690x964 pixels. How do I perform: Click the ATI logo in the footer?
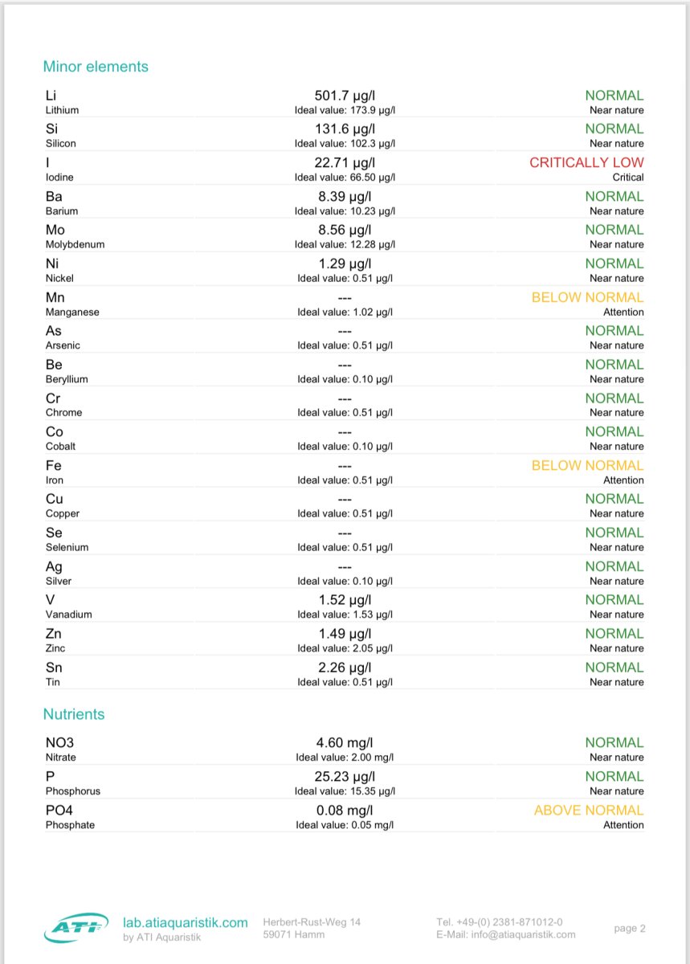pos(76,928)
